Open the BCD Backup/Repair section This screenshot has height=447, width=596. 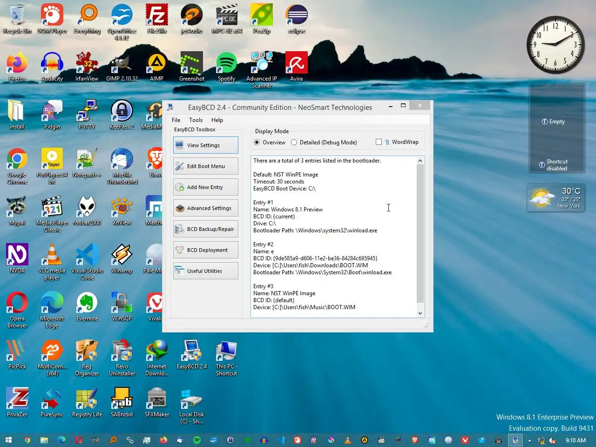click(206, 229)
